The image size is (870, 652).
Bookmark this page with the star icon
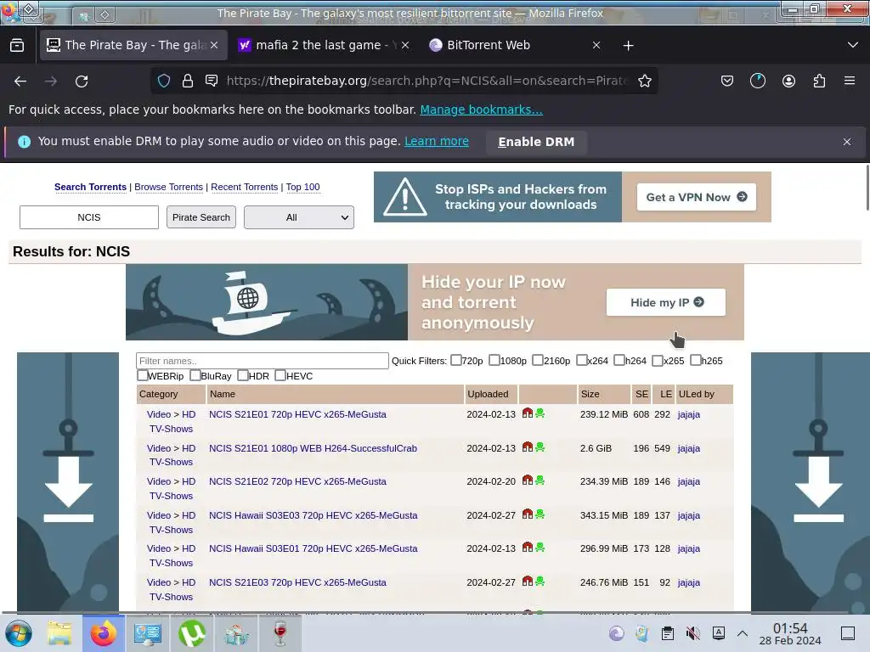click(x=644, y=81)
